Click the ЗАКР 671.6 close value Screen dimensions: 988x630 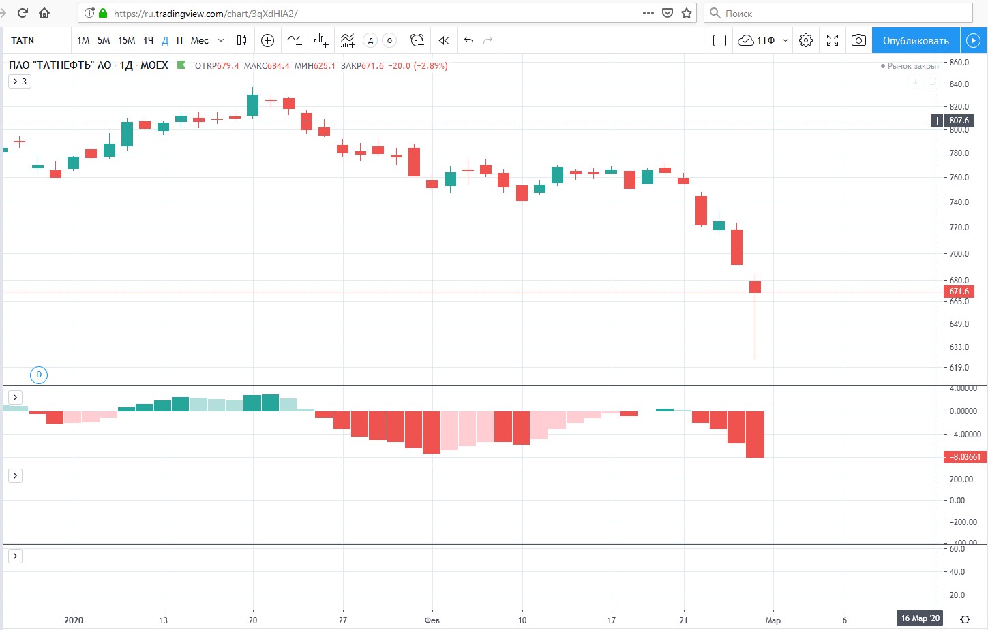click(362, 66)
